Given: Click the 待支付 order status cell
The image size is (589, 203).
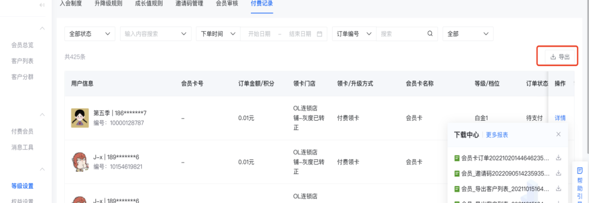Looking at the screenshot, I should coord(534,118).
